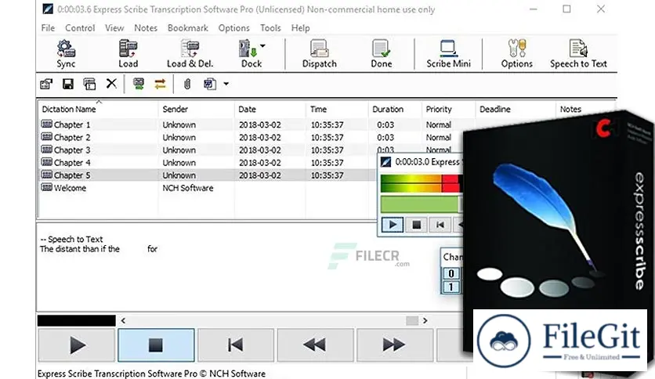This screenshot has width=655, height=379.
Task: Open the Dock dropdown arrow
Action: [262, 45]
